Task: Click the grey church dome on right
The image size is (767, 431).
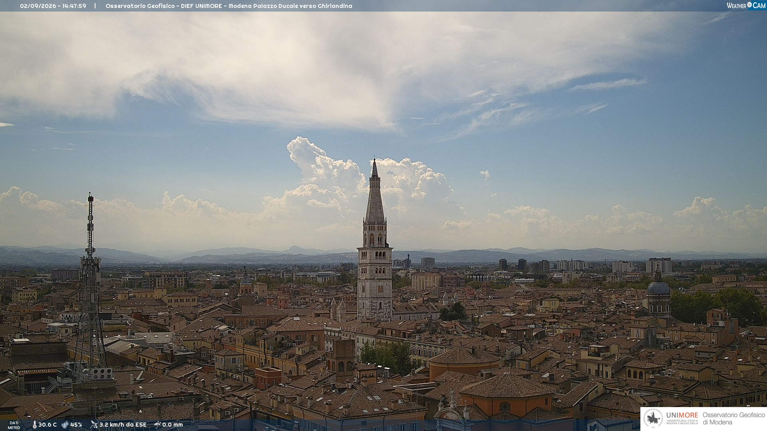Action: tap(658, 287)
